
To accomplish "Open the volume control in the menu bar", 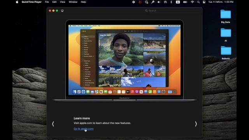I will [x=159, y=2].
